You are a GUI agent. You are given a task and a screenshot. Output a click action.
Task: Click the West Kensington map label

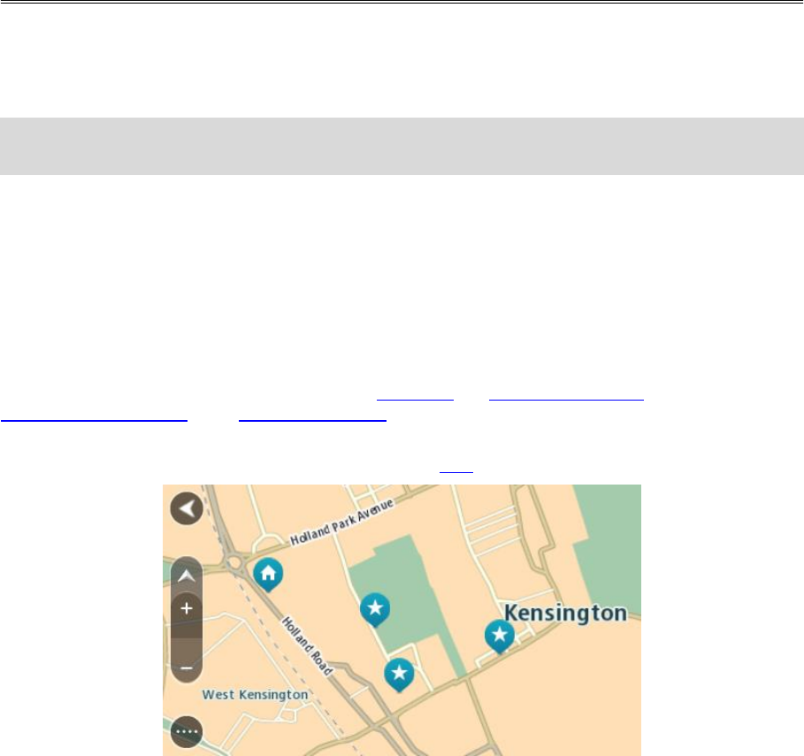255,694
